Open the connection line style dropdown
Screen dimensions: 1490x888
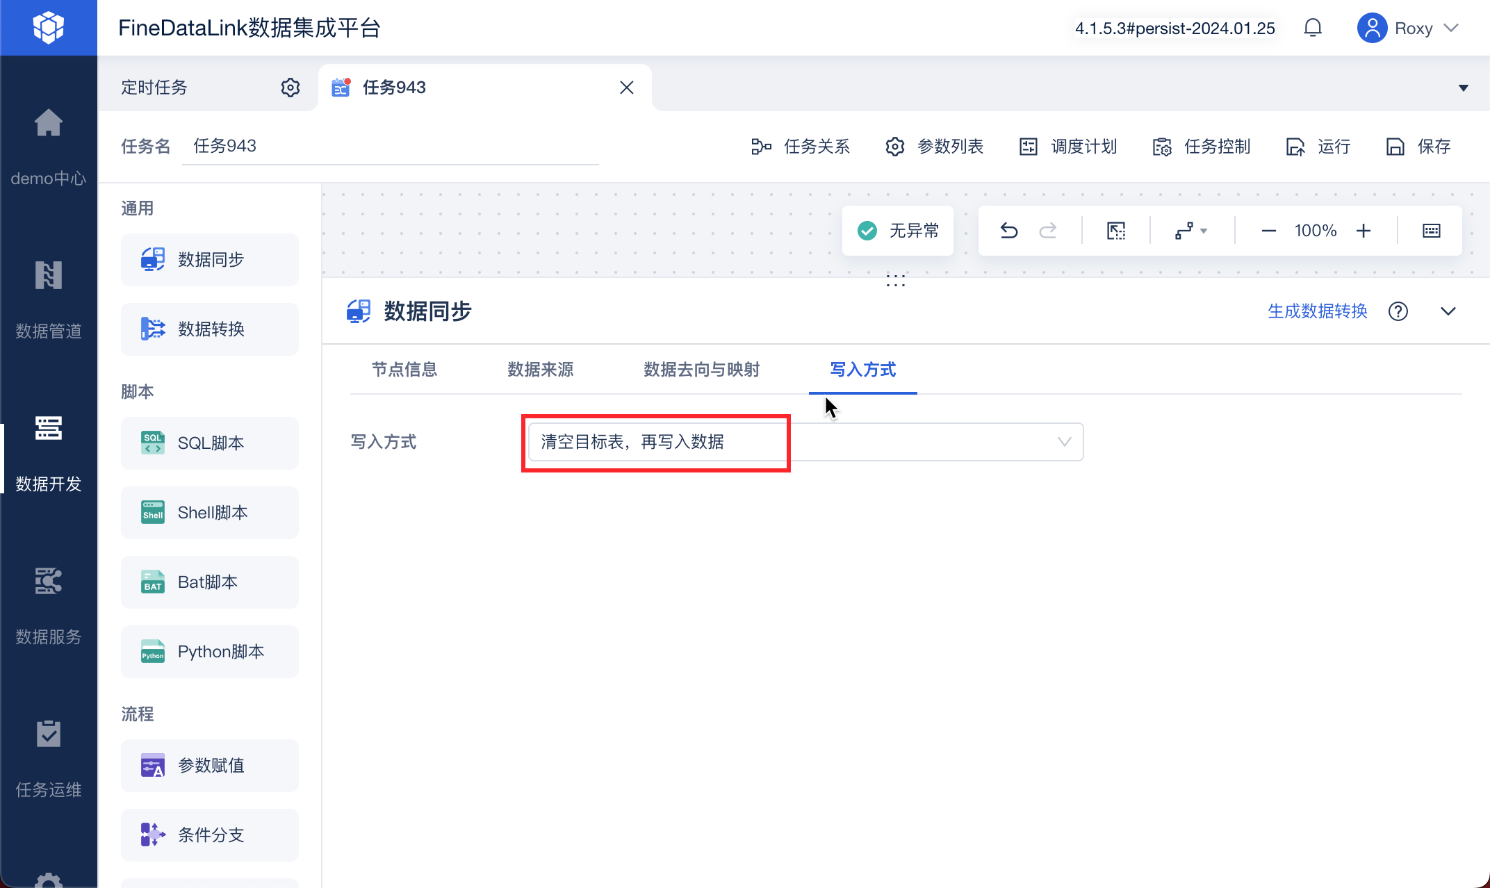coord(1190,231)
